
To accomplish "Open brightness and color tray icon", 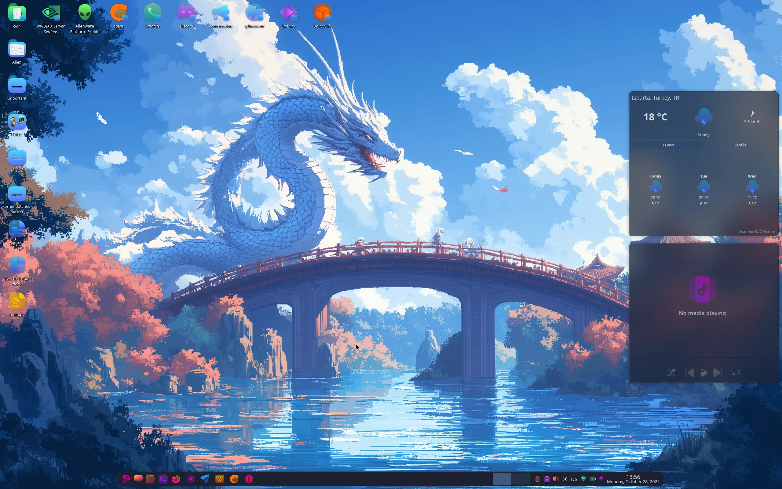I will click(x=565, y=479).
